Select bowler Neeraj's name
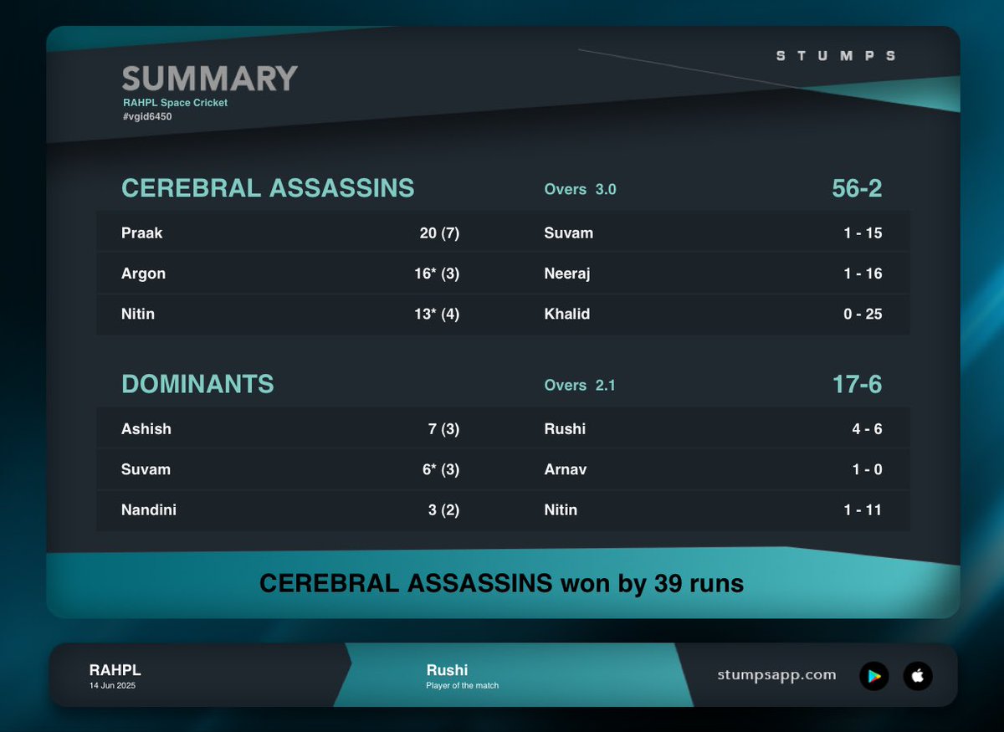1004x732 pixels. [x=567, y=274]
